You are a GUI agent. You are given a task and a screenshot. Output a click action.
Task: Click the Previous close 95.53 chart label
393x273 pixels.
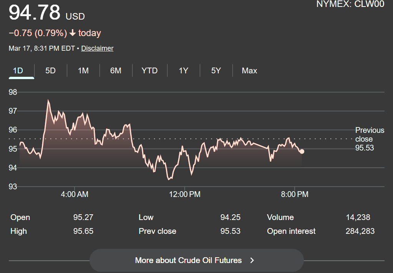[369, 139]
